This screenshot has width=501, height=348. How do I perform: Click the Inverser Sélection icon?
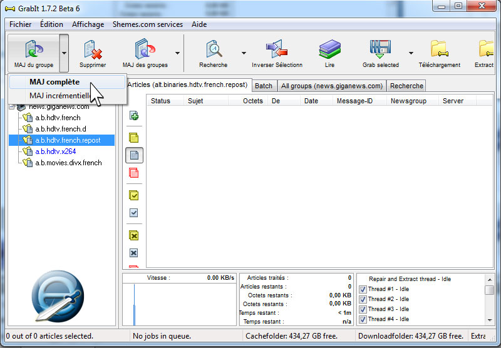pos(277,49)
